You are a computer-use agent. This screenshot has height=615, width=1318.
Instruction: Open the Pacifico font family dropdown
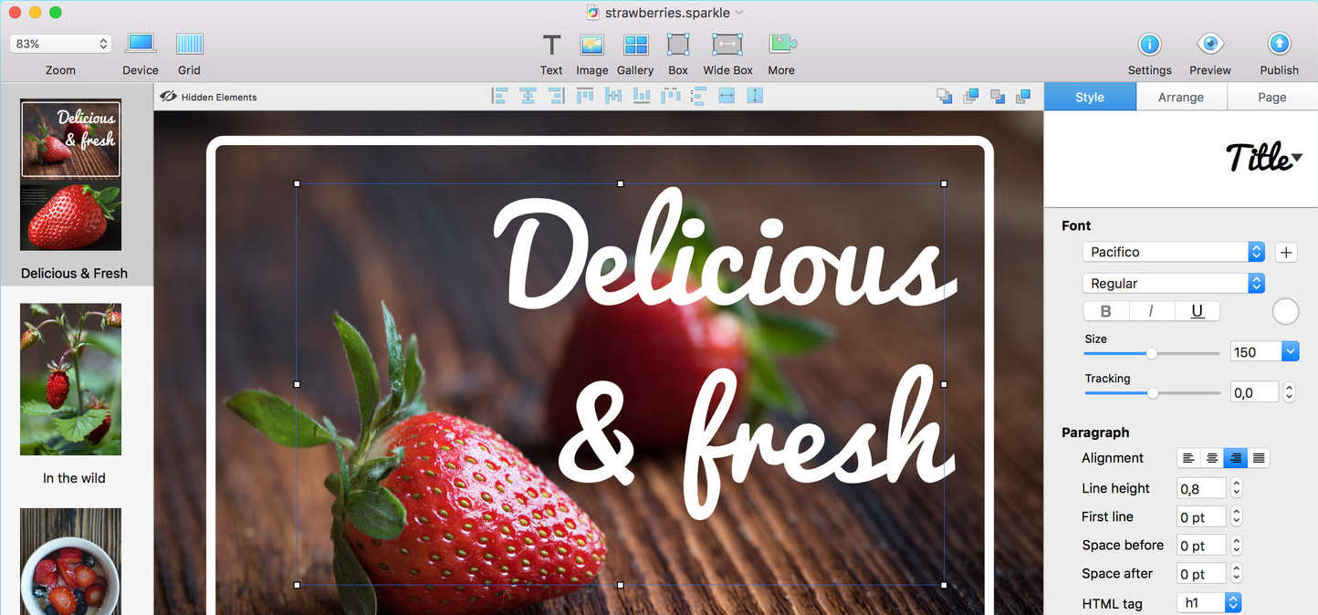1173,252
